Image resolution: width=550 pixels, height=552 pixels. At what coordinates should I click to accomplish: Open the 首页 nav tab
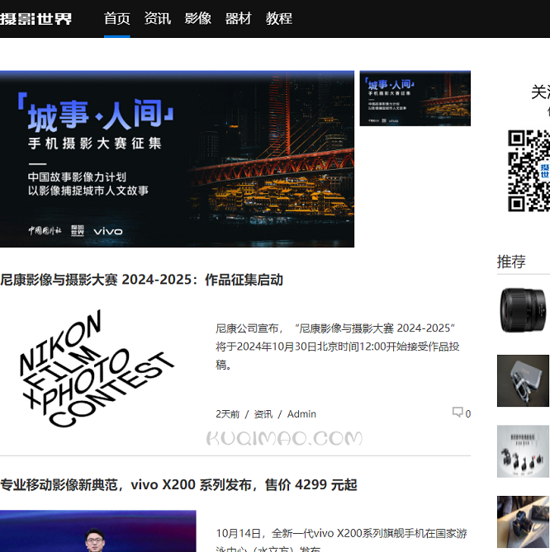pos(117,19)
